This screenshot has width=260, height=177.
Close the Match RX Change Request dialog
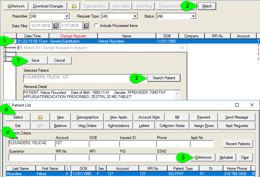point(182,48)
